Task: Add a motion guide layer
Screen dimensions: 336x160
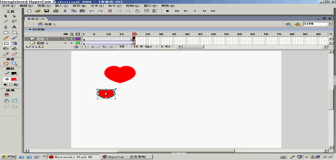Action: [34, 46]
